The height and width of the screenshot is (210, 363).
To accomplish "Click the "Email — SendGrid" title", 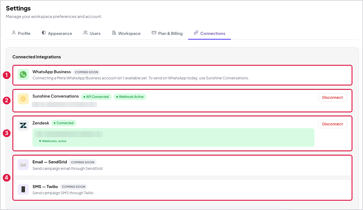I will click(x=50, y=162).
